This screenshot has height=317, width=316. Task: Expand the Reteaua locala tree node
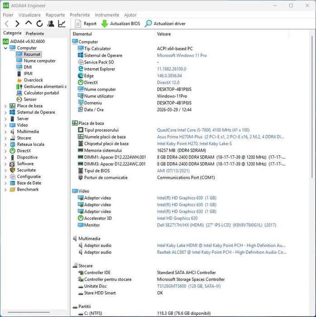(x=5, y=144)
